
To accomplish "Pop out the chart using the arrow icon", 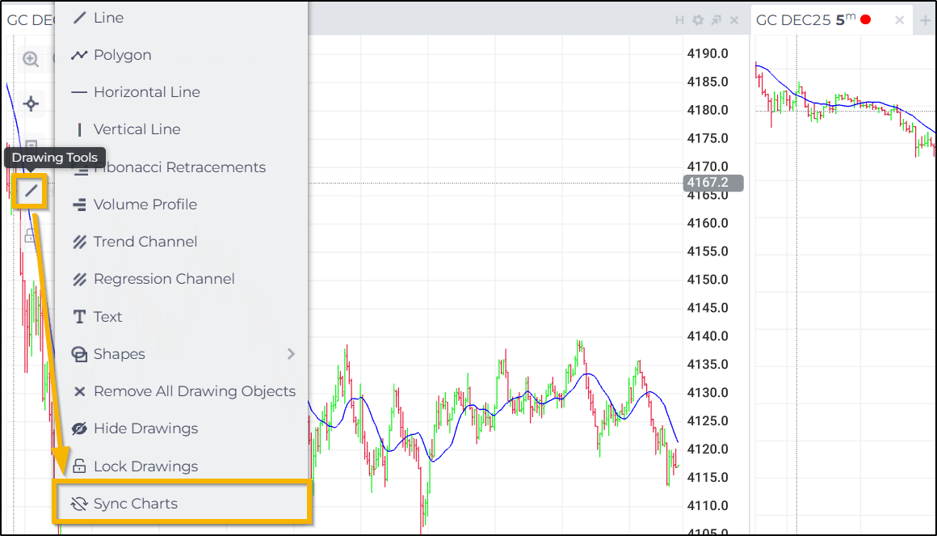I will point(717,20).
